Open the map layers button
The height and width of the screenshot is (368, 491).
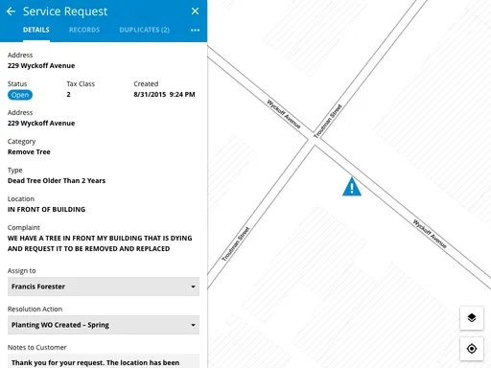pos(472,318)
